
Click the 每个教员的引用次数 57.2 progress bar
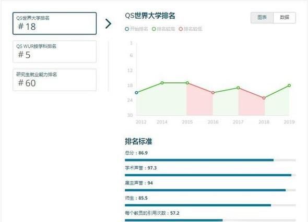[x=210, y=220]
